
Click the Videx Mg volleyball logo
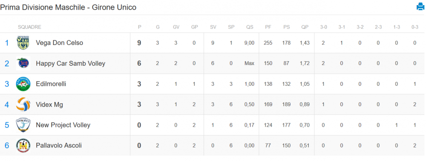tap(23, 105)
